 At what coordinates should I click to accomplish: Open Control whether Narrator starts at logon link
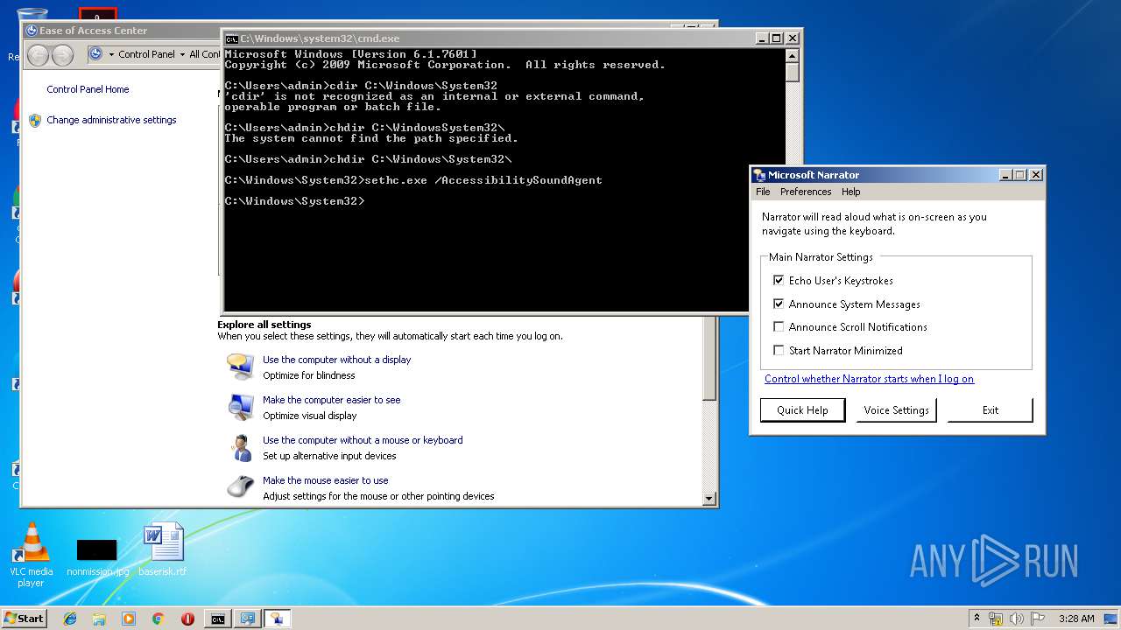tap(869, 379)
